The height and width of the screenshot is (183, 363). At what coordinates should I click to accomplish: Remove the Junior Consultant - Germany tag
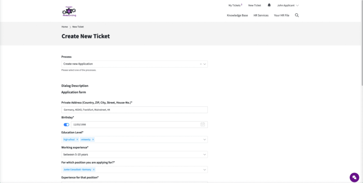94,170
